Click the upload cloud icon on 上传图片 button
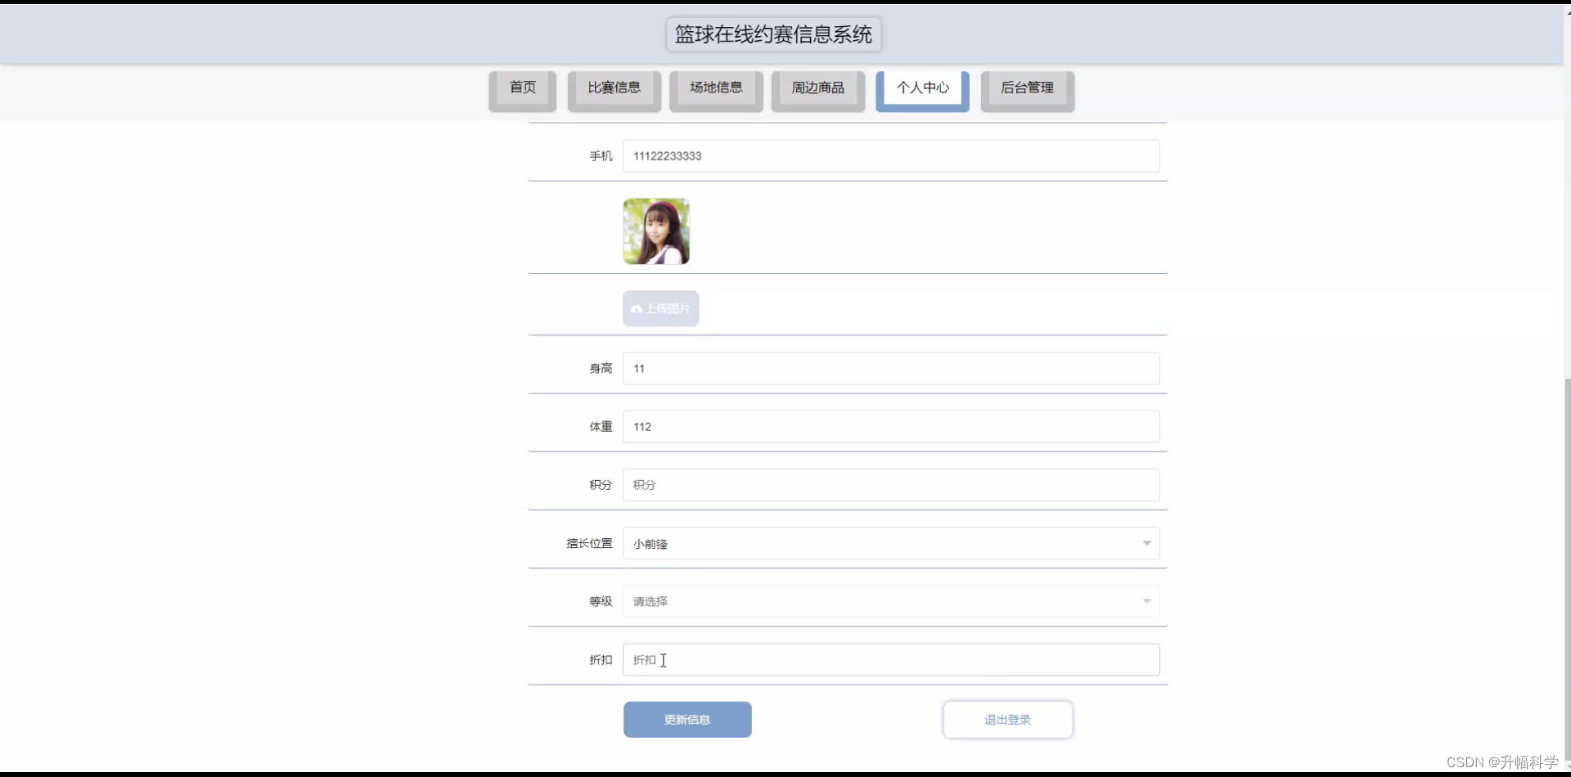The image size is (1571, 777). click(x=637, y=308)
